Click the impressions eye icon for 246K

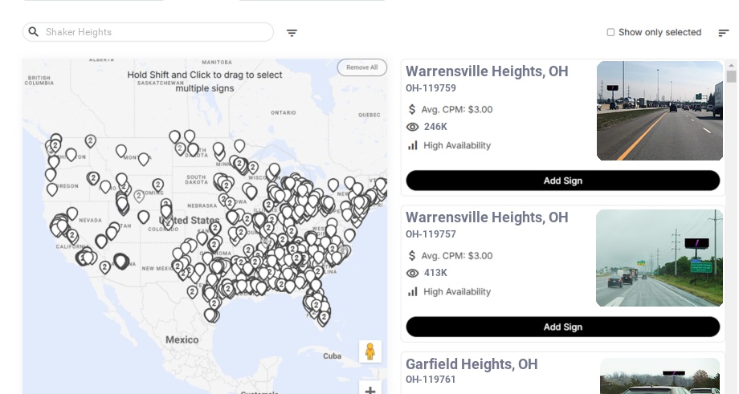click(x=413, y=127)
